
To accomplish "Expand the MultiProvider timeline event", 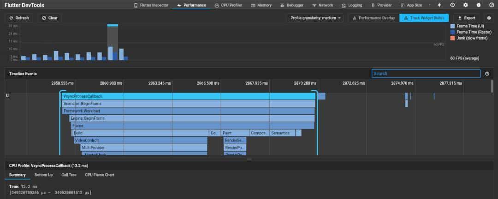I will click(143, 148).
